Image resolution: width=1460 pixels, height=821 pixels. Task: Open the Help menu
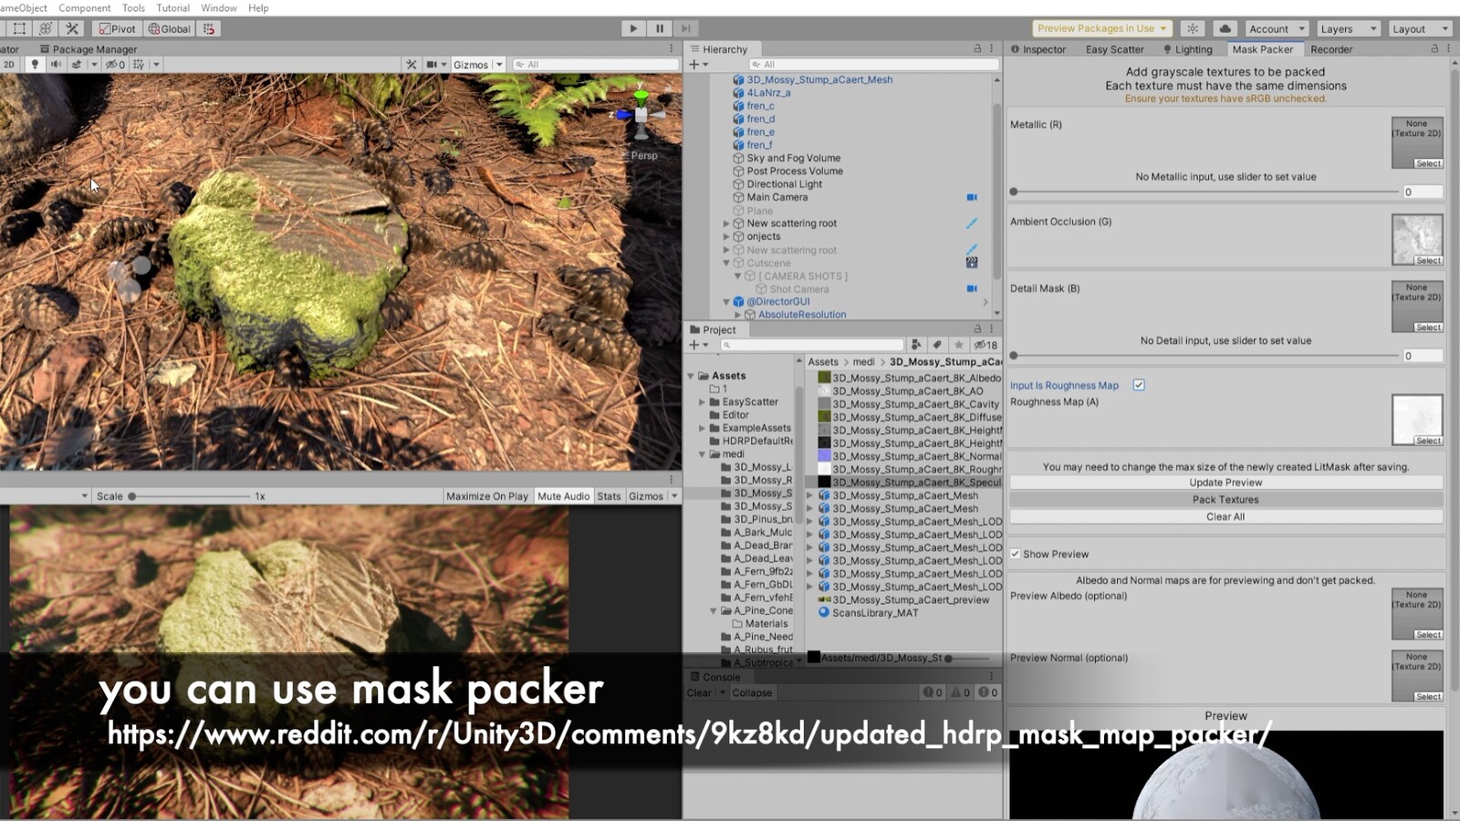pos(258,7)
